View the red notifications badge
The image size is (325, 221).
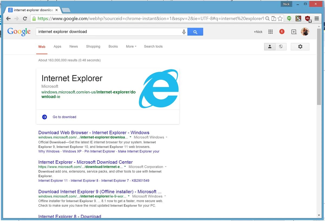[282, 32]
